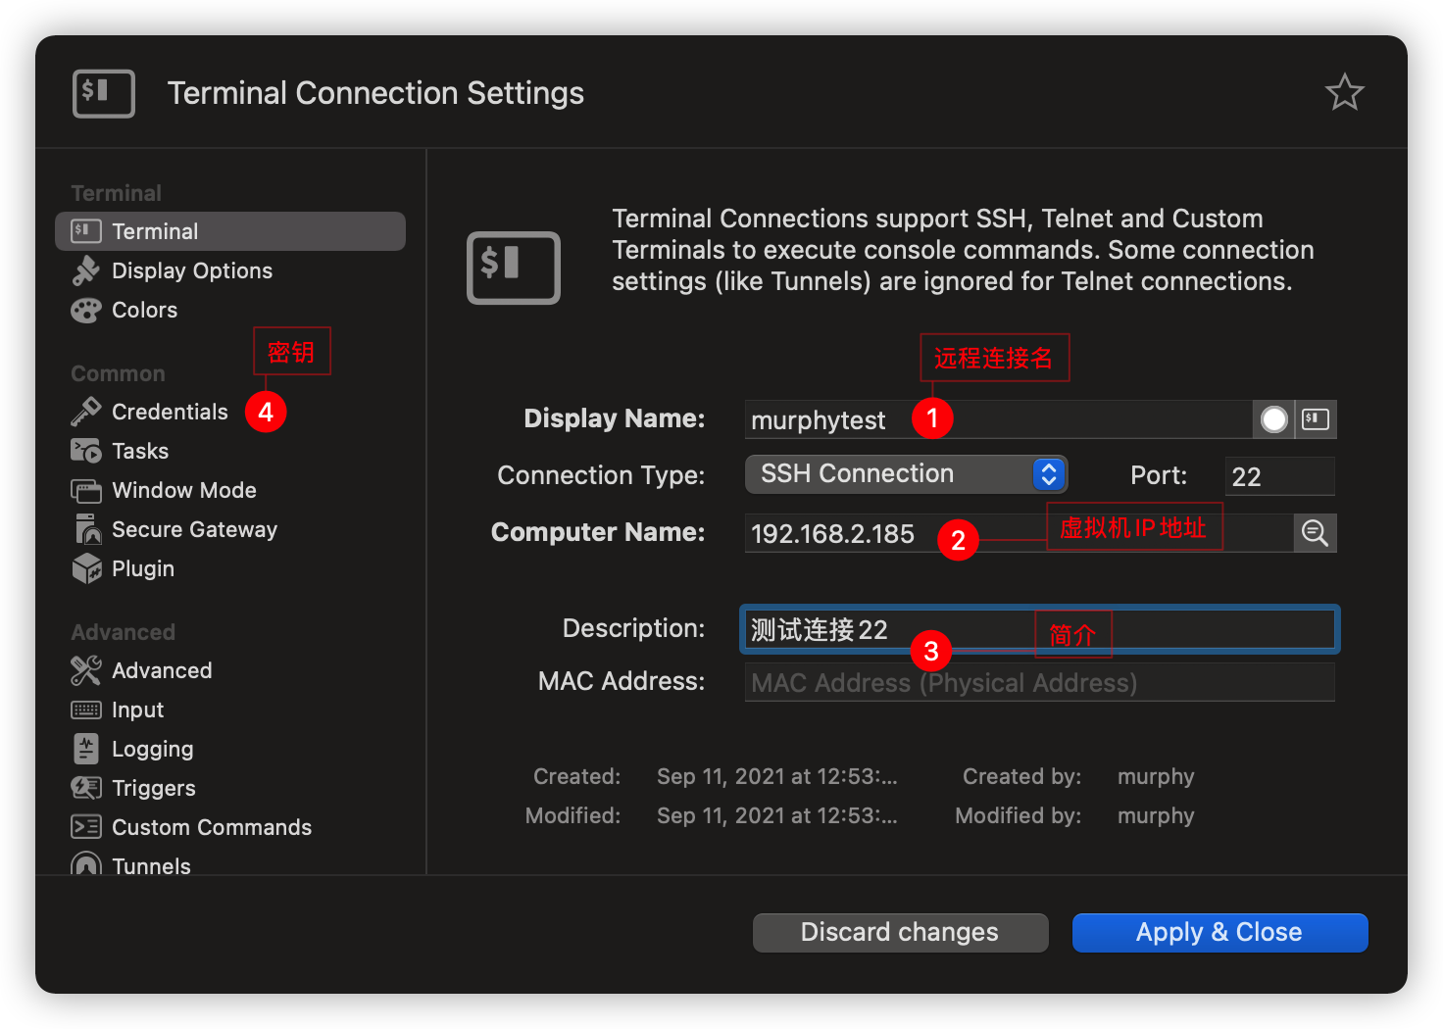Click the white circle color swatch
The image size is (1443, 1029).
click(1273, 419)
